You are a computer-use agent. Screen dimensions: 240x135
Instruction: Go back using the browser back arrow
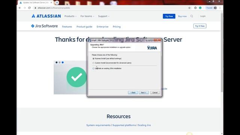(20, 8)
